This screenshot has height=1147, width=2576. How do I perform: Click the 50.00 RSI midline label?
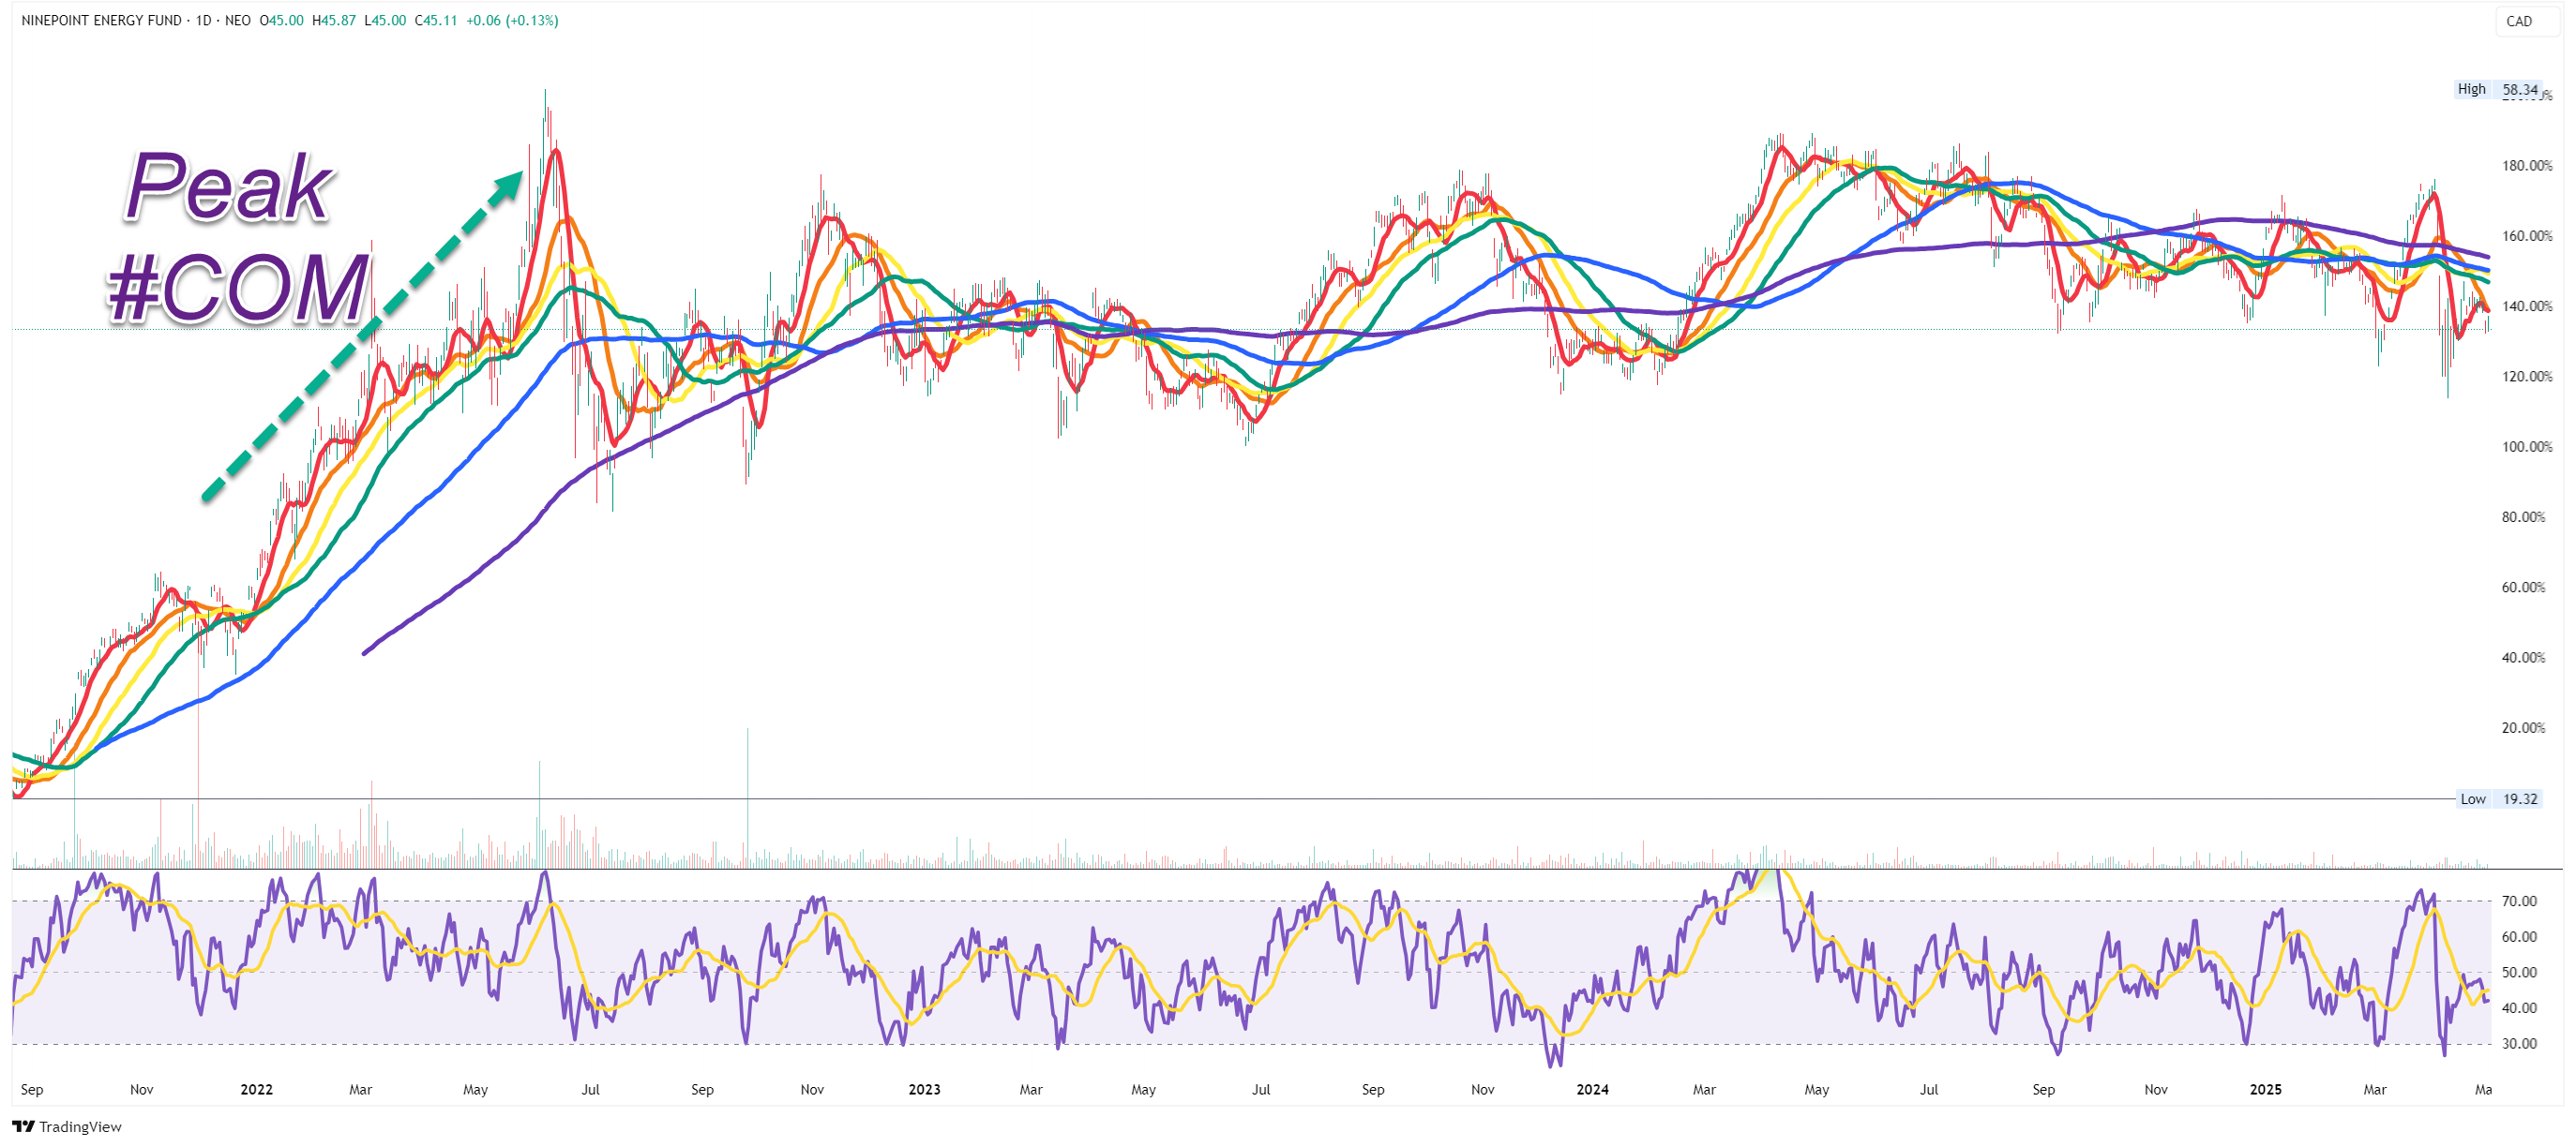[2518, 972]
